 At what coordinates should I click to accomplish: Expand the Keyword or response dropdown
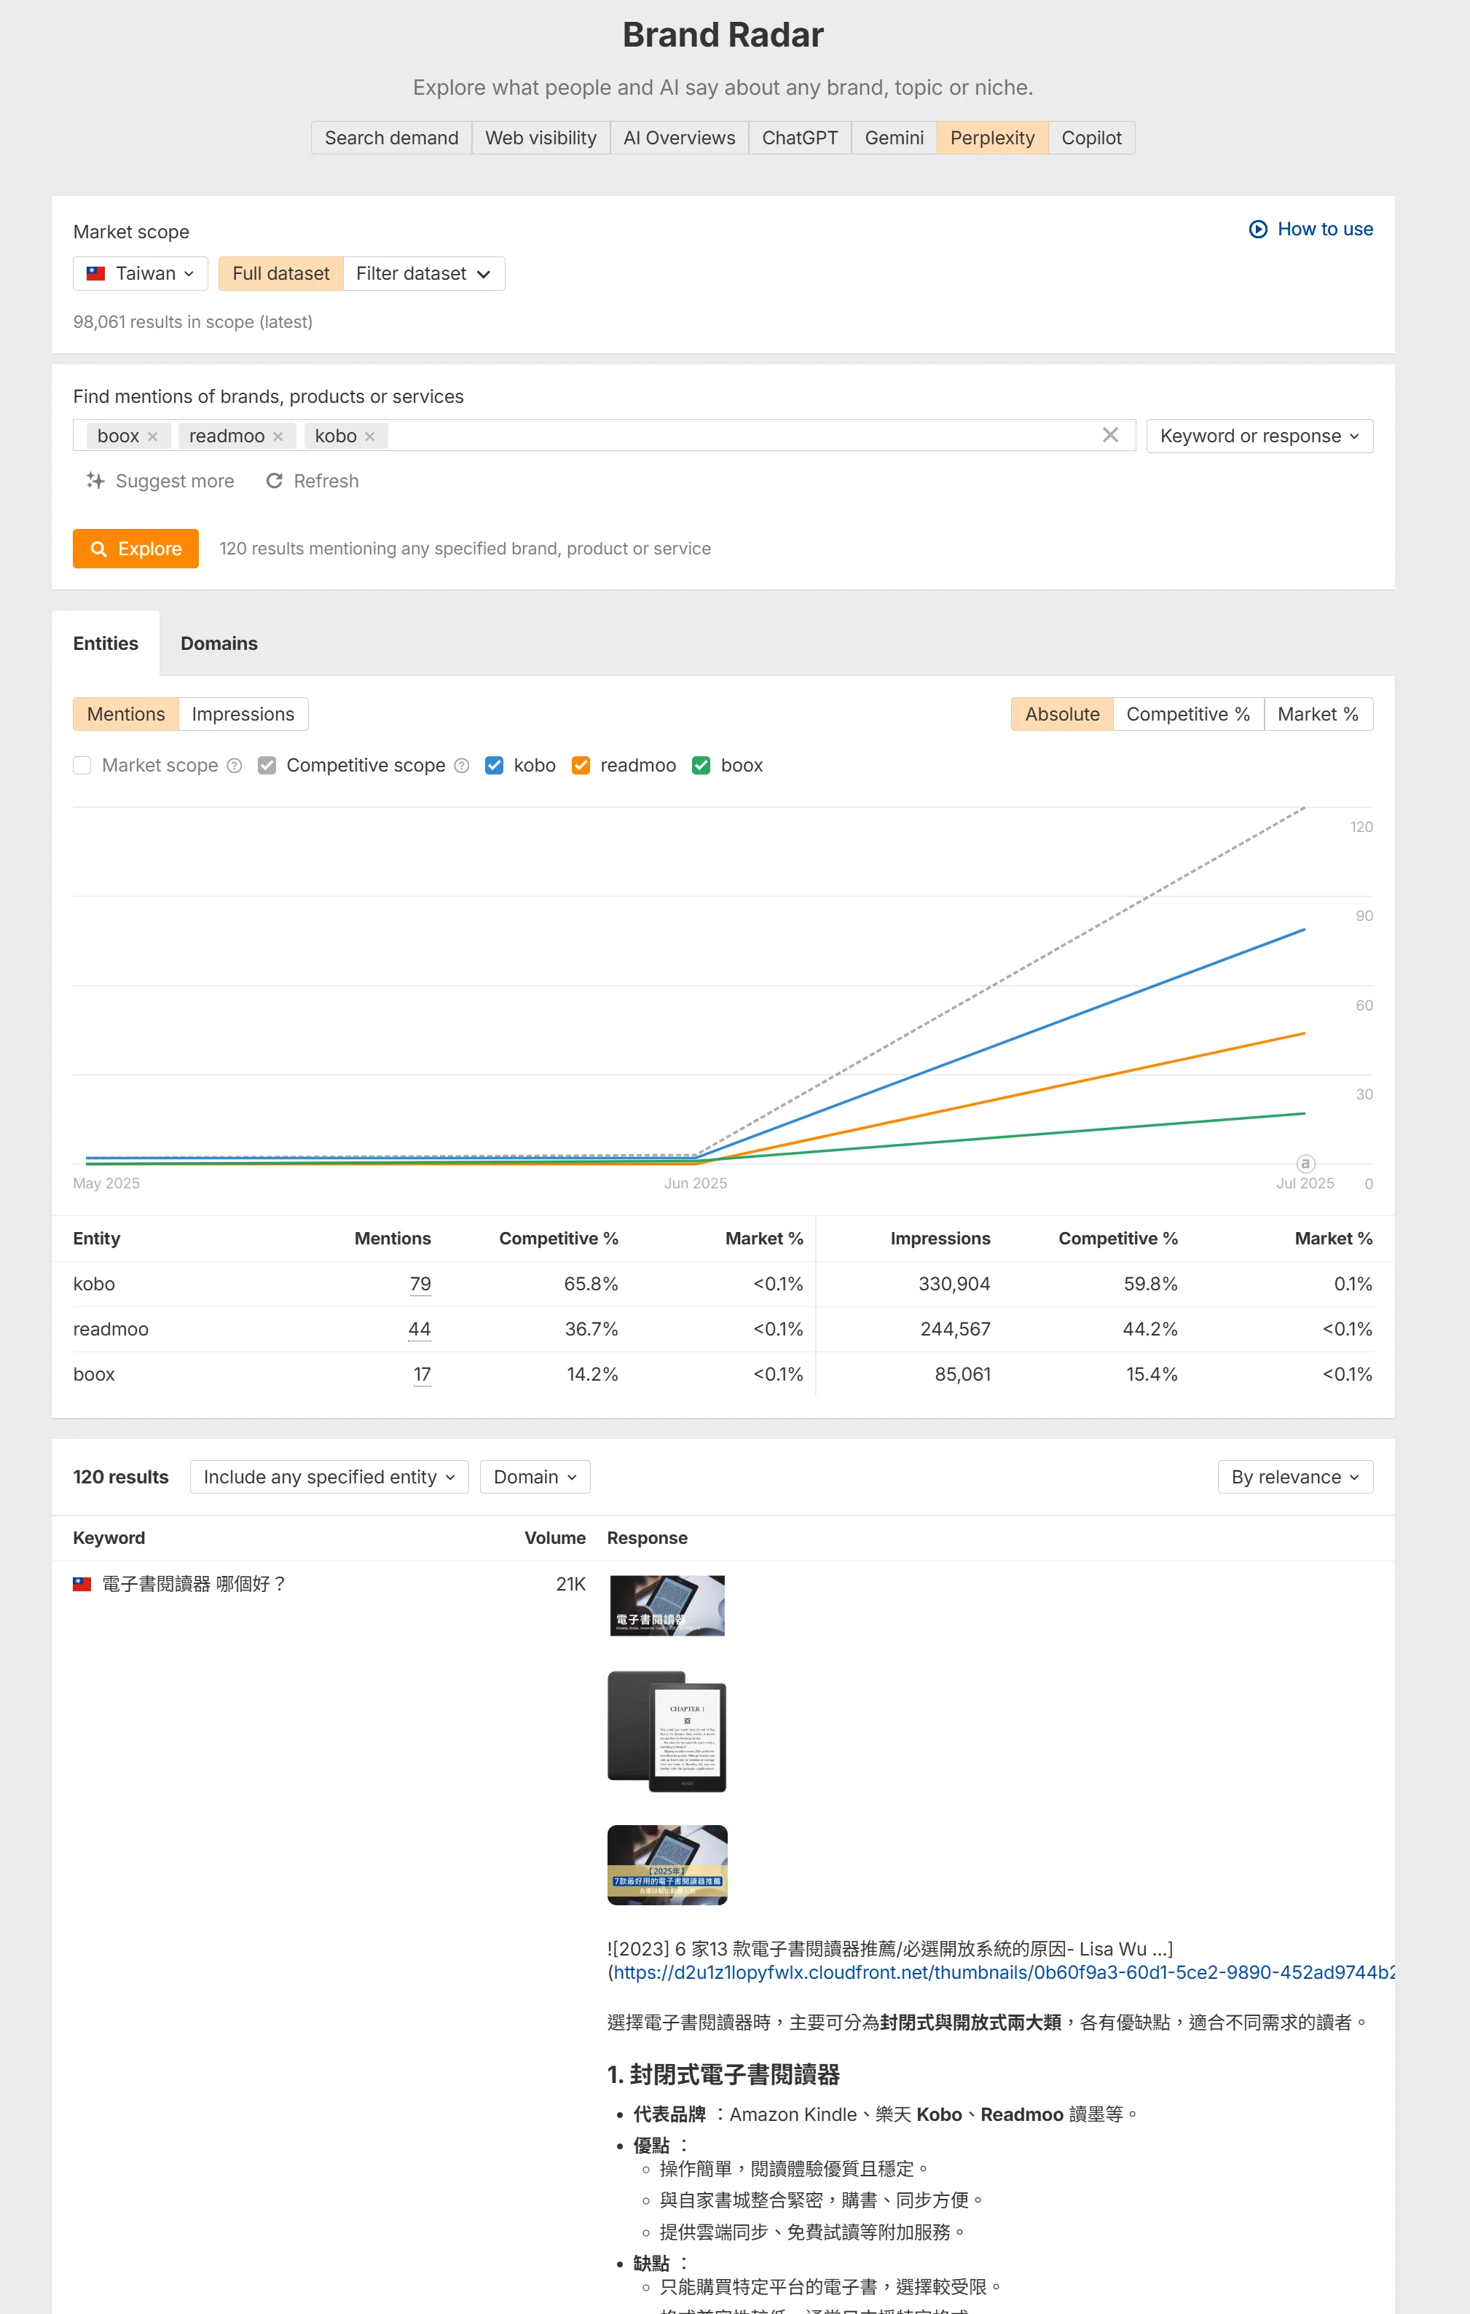tap(1259, 436)
